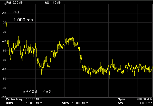Click the -10 y-axis label

click(x=4, y=13)
